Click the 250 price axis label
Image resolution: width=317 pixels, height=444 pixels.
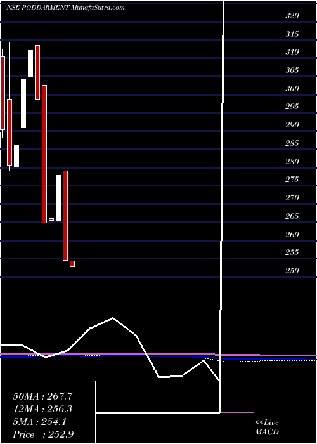pyautogui.click(x=292, y=271)
